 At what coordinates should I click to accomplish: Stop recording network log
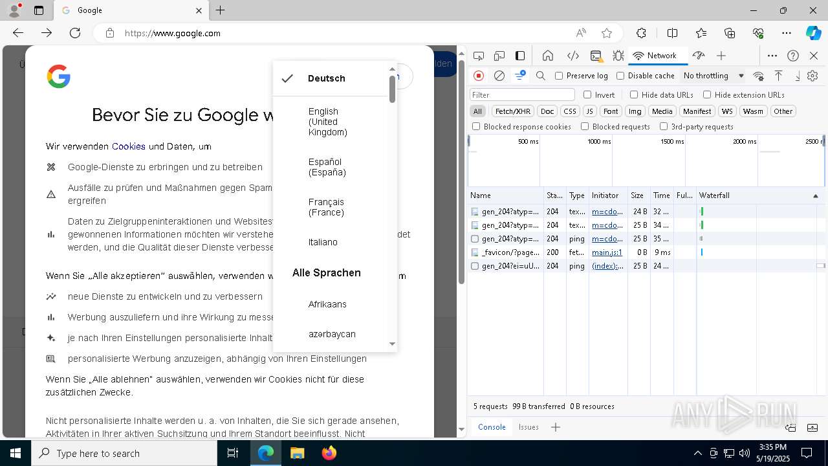[x=479, y=76]
